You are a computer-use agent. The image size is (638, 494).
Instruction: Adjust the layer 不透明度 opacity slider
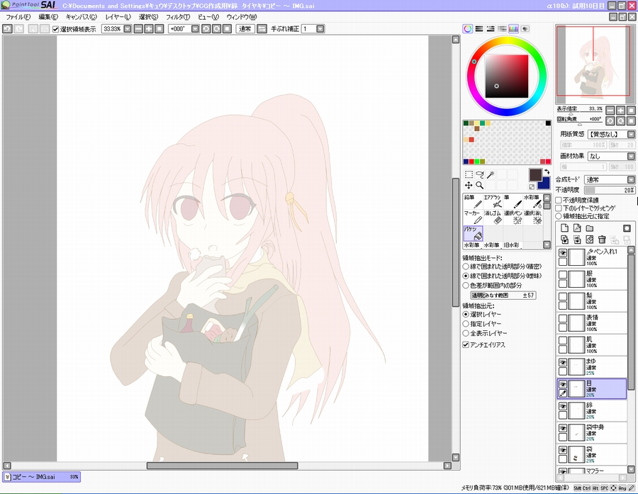pos(610,190)
